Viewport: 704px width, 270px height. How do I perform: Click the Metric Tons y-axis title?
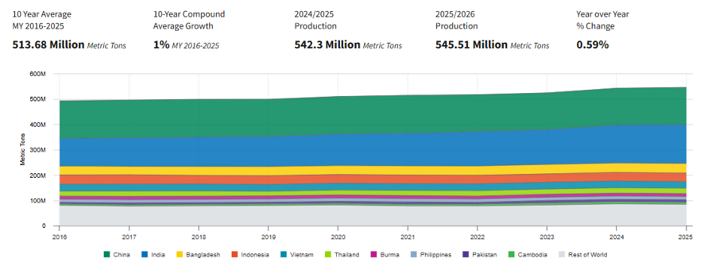[x=22, y=149]
